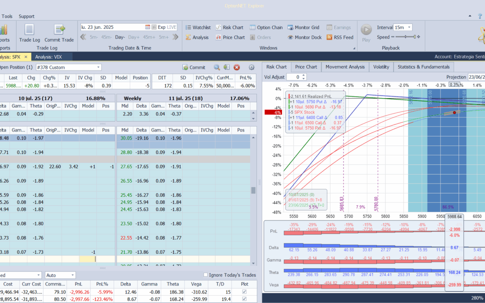Viewport: 485px width, 303px height.
Task: Step back one day with Day-
Action: 120,37
